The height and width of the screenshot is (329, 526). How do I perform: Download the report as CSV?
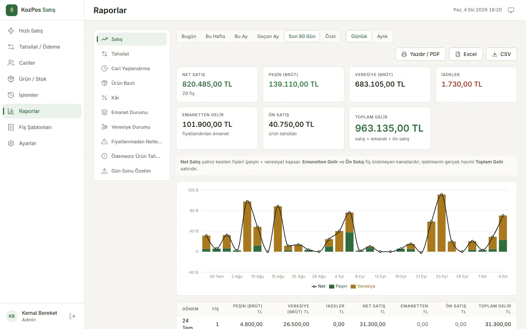point(501,54)
